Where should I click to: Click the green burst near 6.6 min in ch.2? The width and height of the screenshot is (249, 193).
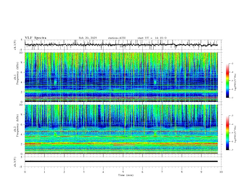(x=155, y=133)
